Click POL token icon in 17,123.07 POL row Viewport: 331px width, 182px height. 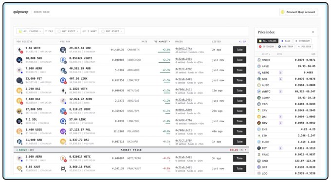pos(63,131)
